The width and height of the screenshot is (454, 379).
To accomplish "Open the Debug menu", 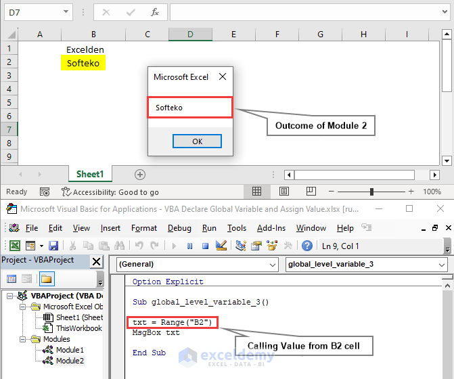I will click(x=179, y=228).
